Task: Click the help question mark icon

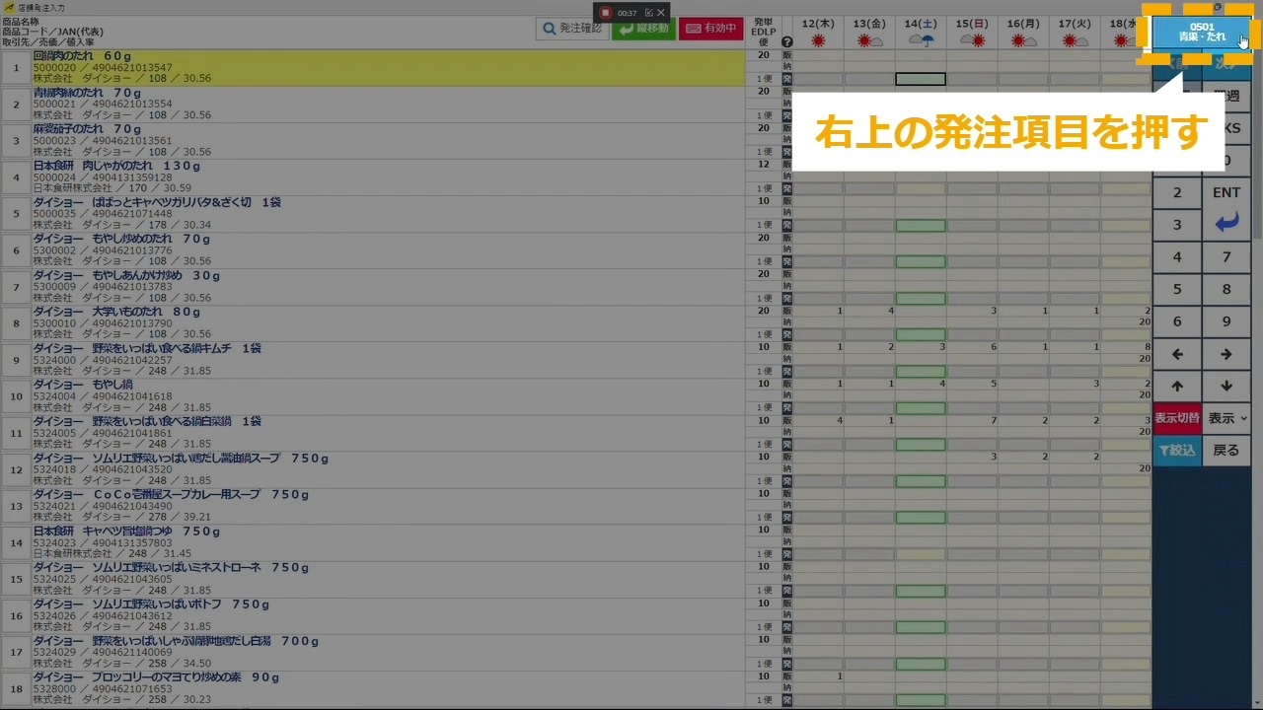Action: [x=787, y=41]
